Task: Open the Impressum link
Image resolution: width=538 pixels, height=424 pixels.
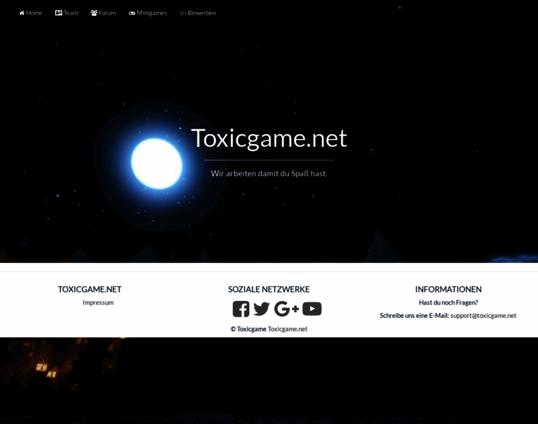Action: click(98, 302)
